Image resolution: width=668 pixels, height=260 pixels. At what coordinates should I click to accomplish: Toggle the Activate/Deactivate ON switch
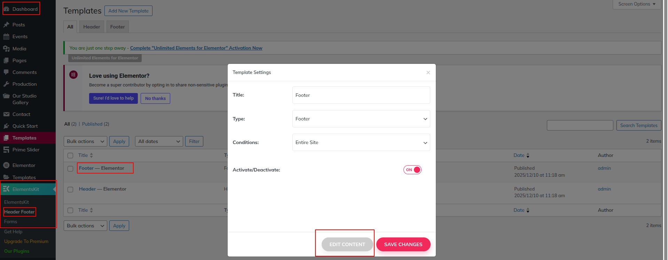(412, 170)
